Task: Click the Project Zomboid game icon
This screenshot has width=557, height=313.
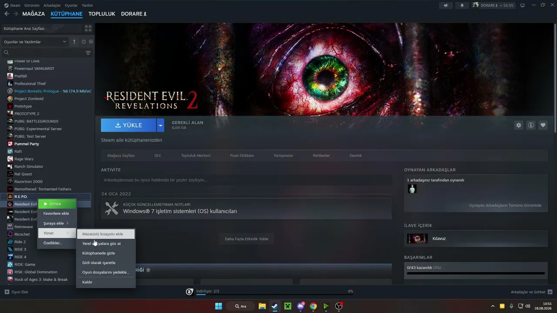Action: point(10,99)
